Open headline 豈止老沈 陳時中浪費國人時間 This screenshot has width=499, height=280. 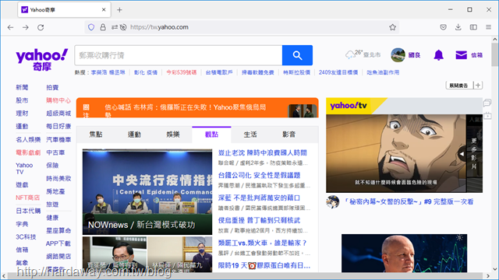[x=263, y=152]
